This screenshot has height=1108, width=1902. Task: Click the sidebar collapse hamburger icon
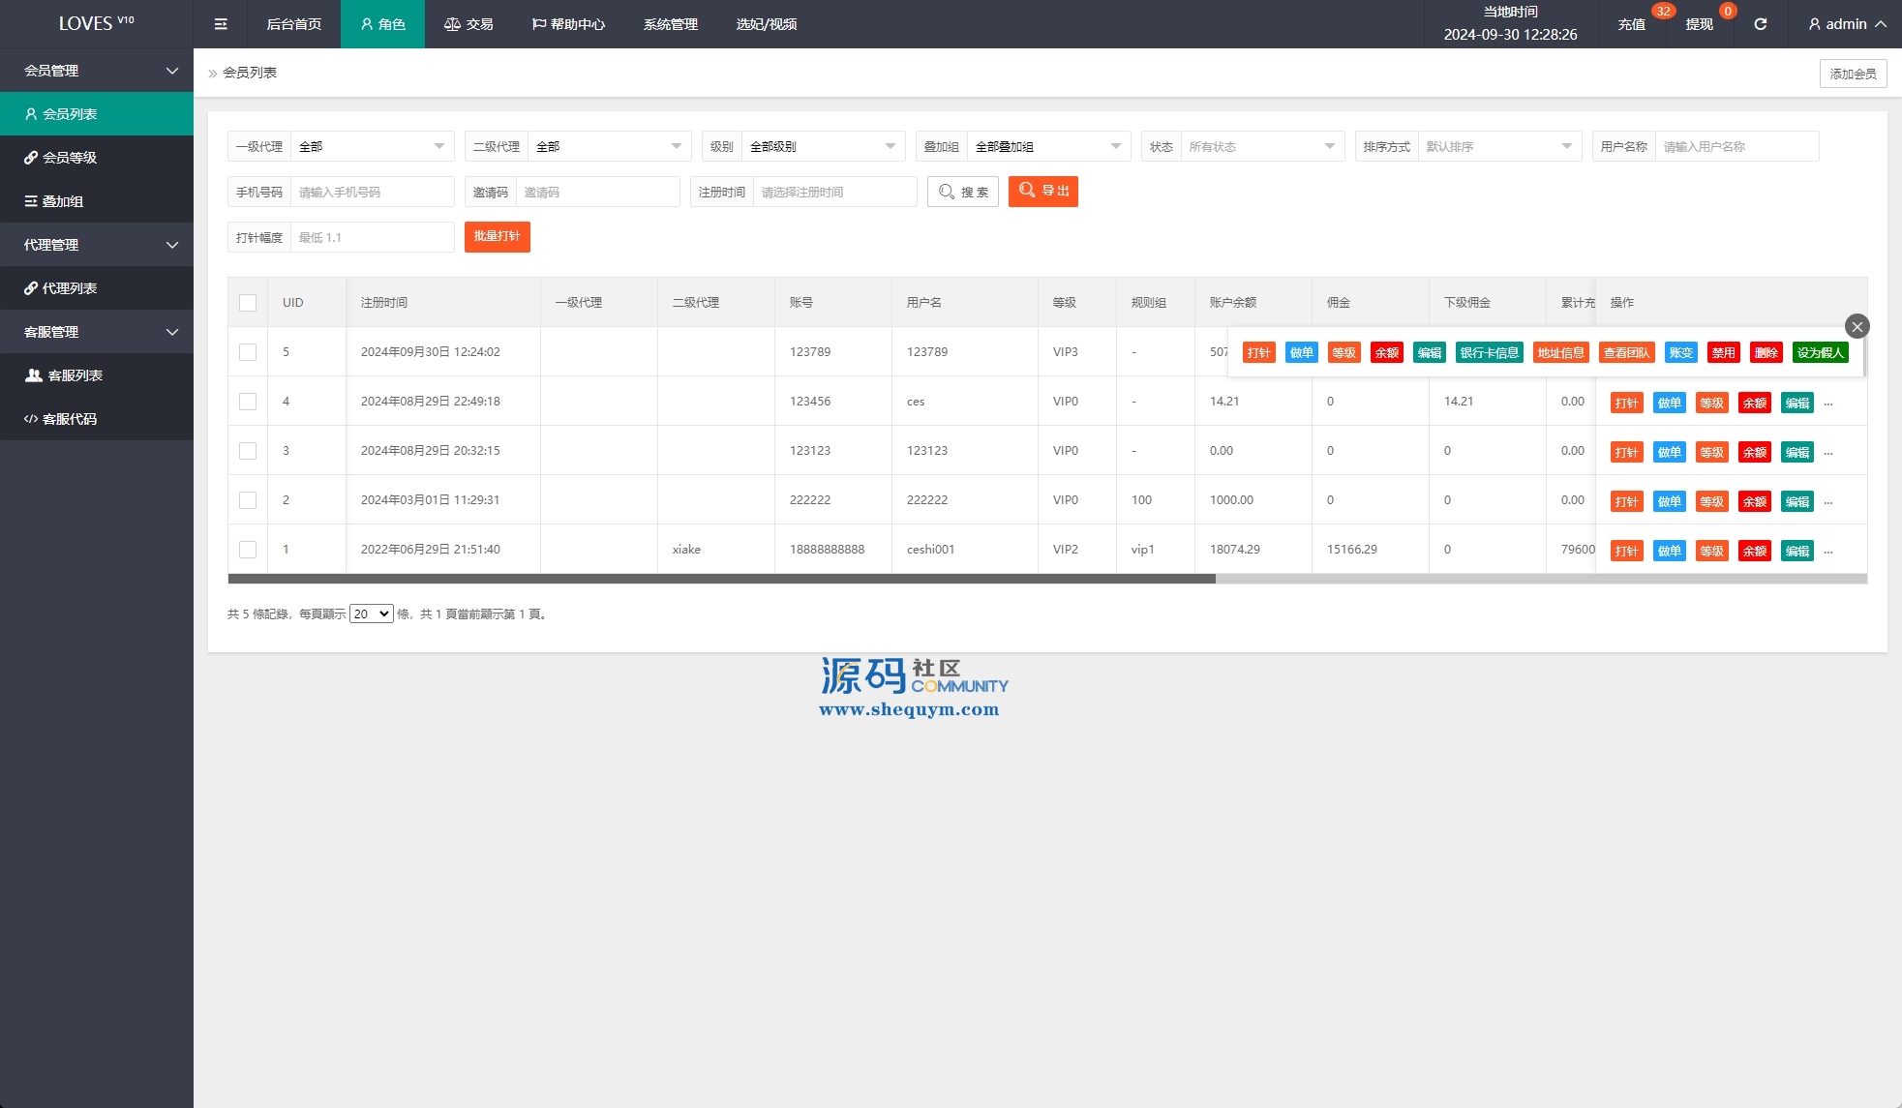(221, 24)
